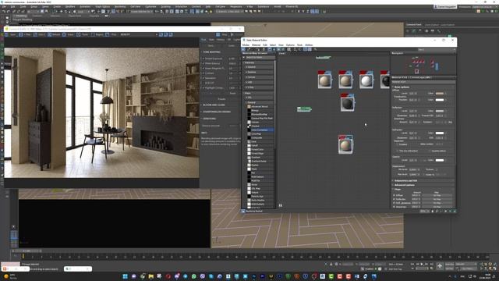The height and width of the screenshot is (281, 499).
Task: Open the Windows Start menu on taskbar
Action: pos(125,276)
